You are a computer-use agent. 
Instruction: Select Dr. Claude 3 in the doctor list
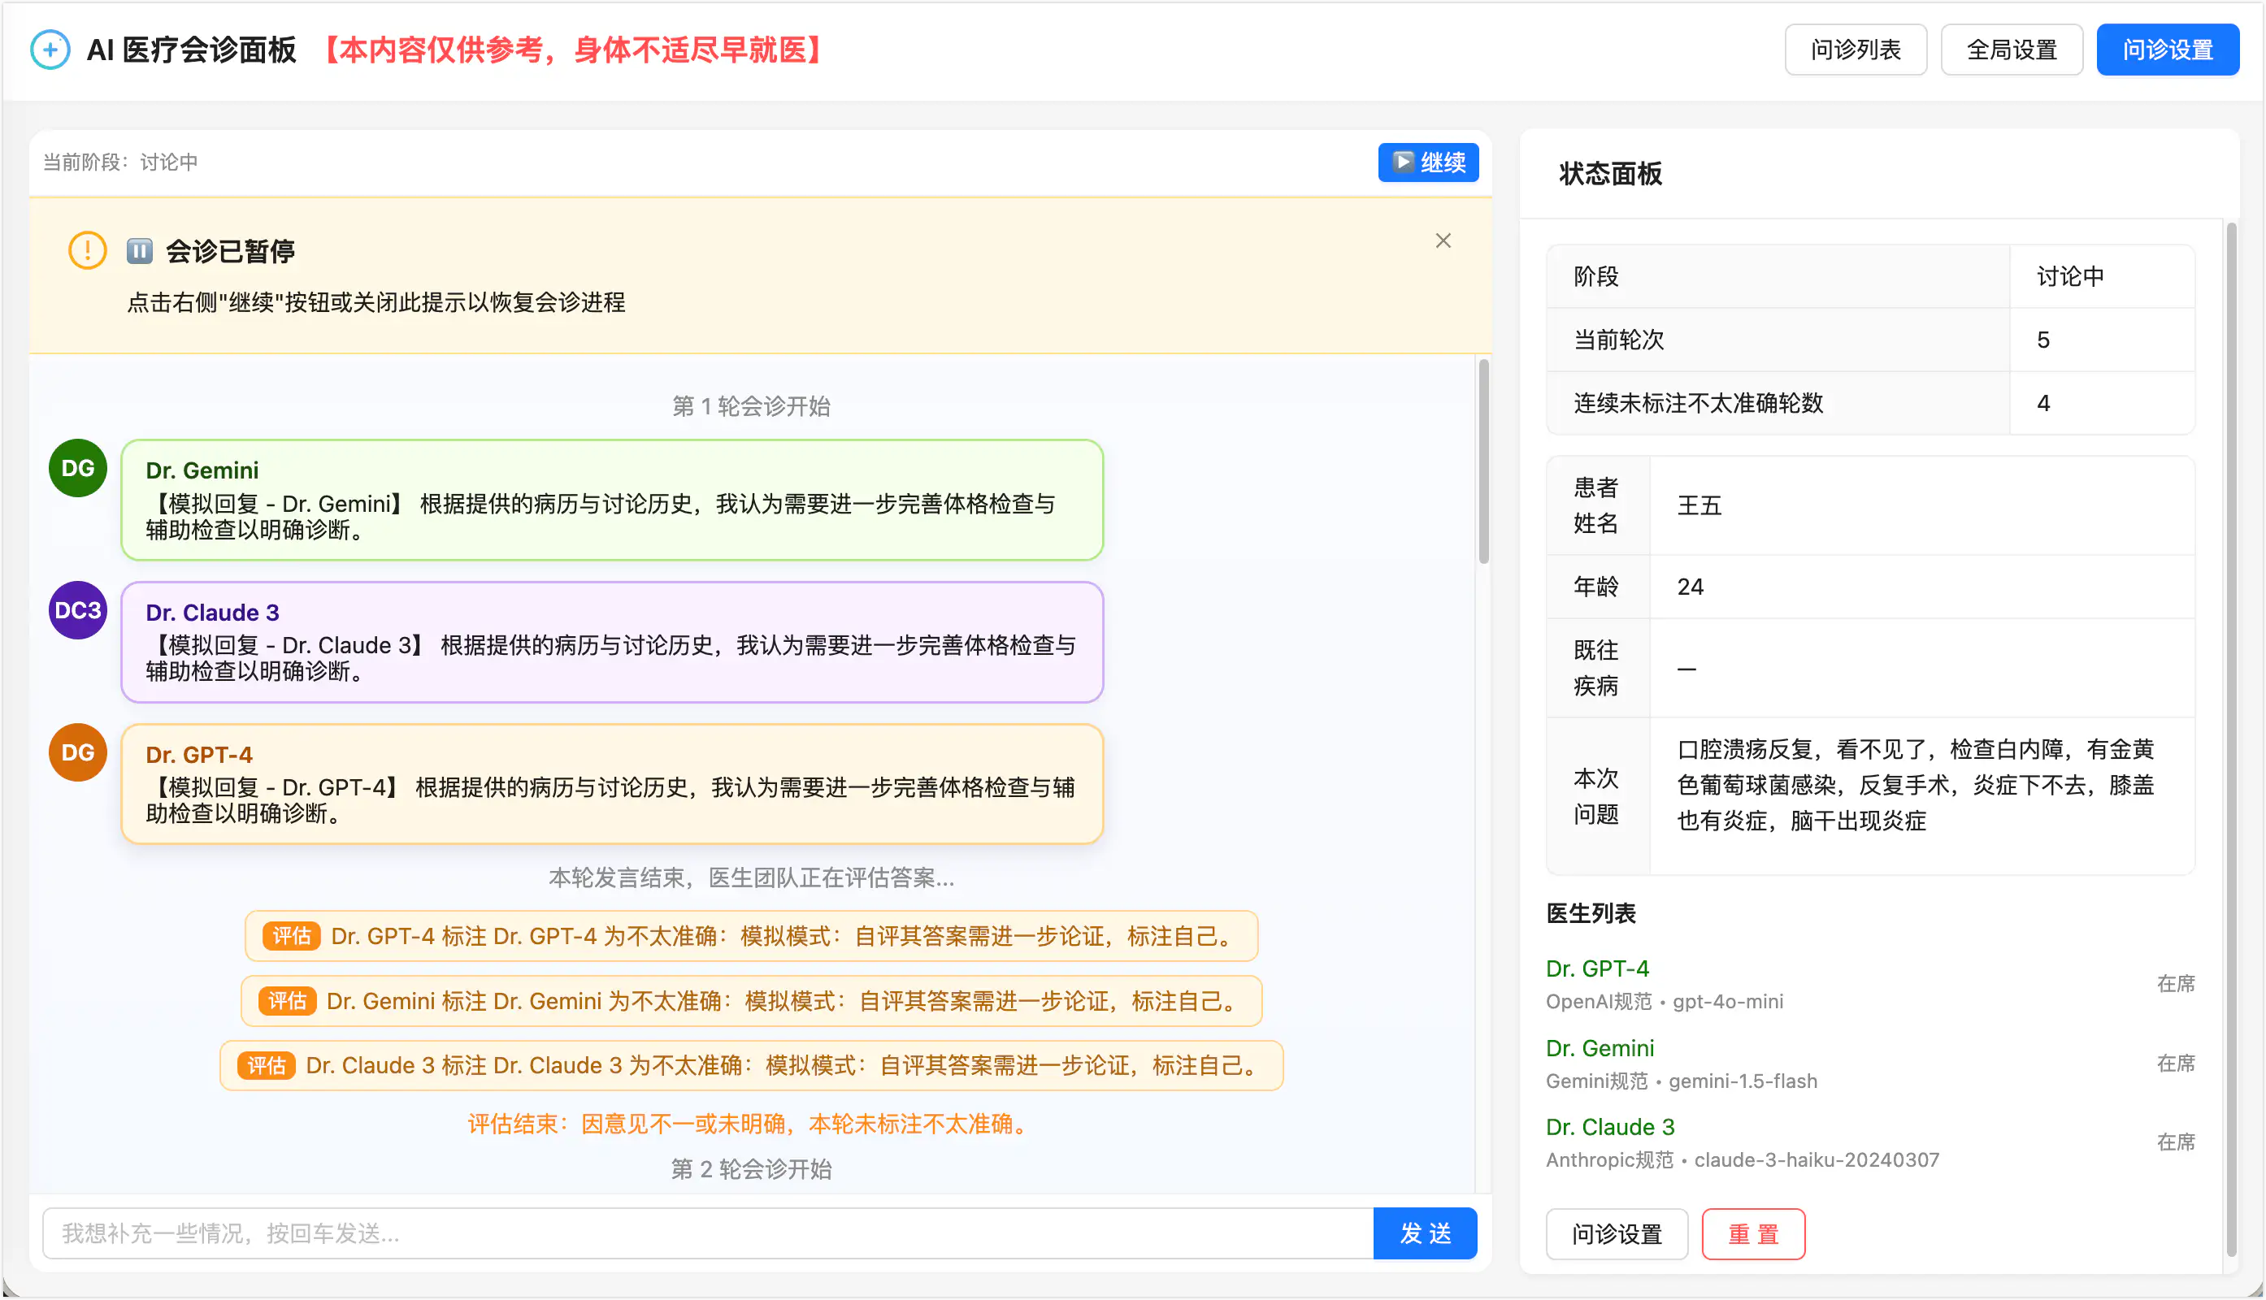[x=1610, y=1126]
